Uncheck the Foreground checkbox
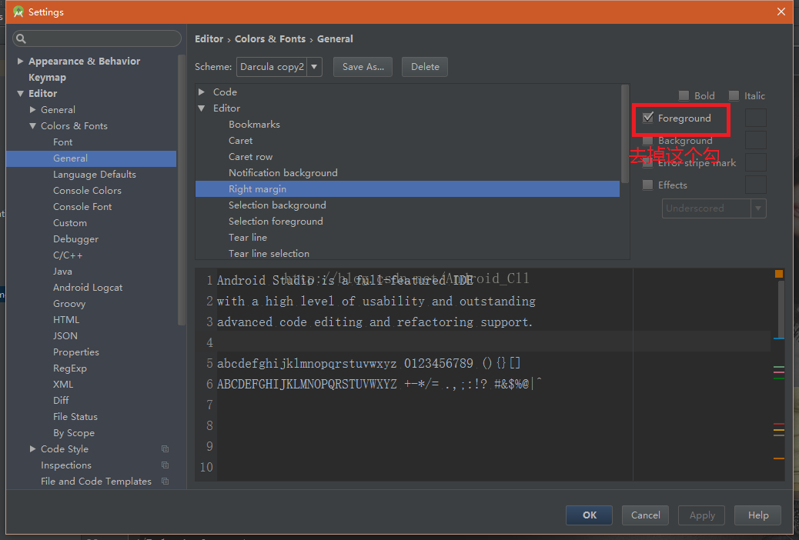 point(648,118)
